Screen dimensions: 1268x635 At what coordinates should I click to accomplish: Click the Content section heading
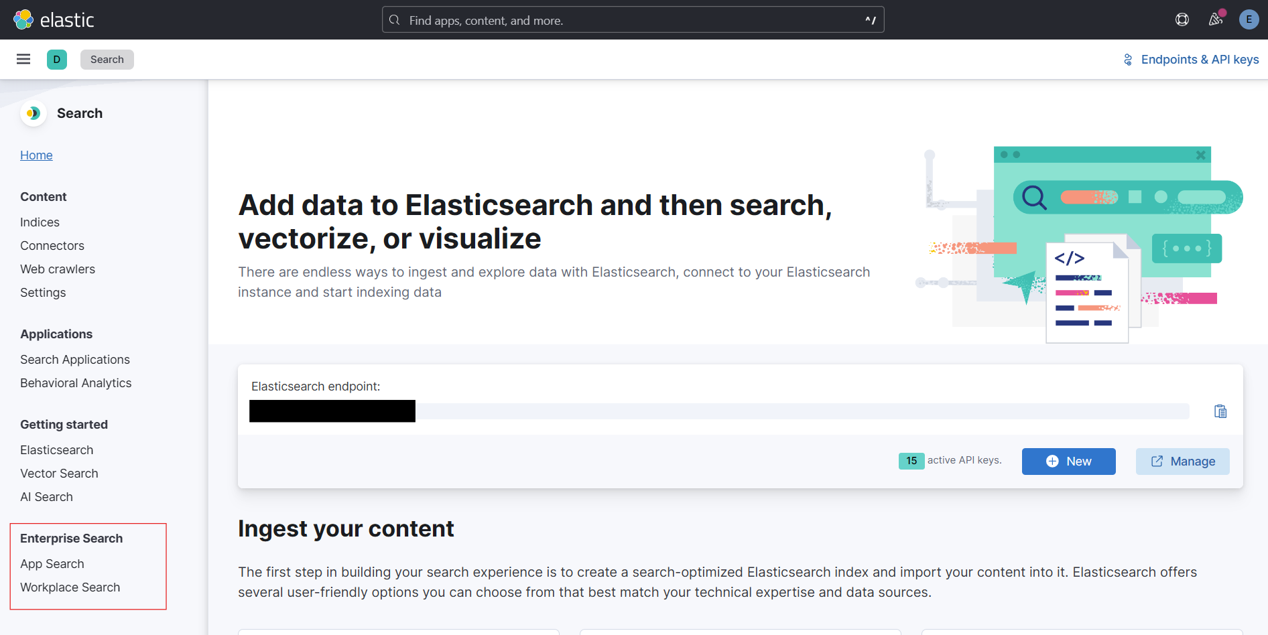pyautogui.click(x=44, y=196)
